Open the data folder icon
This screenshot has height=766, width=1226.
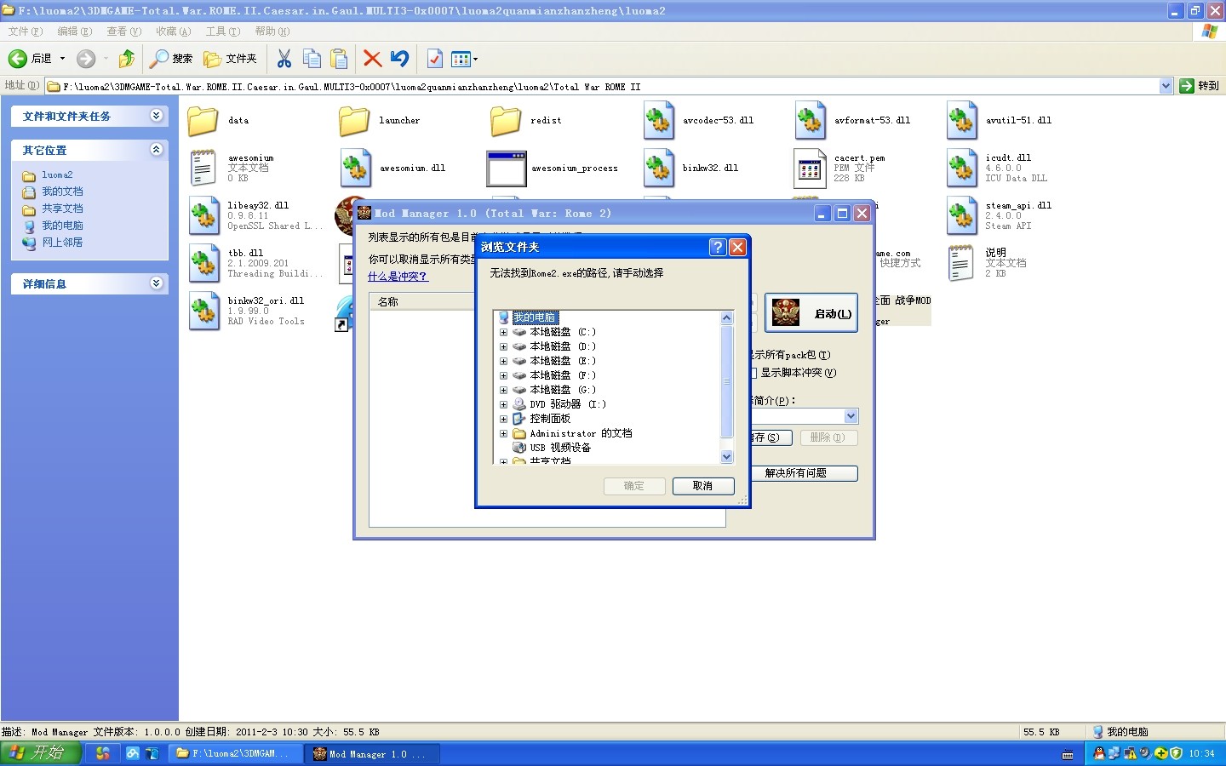coord(202,121)
